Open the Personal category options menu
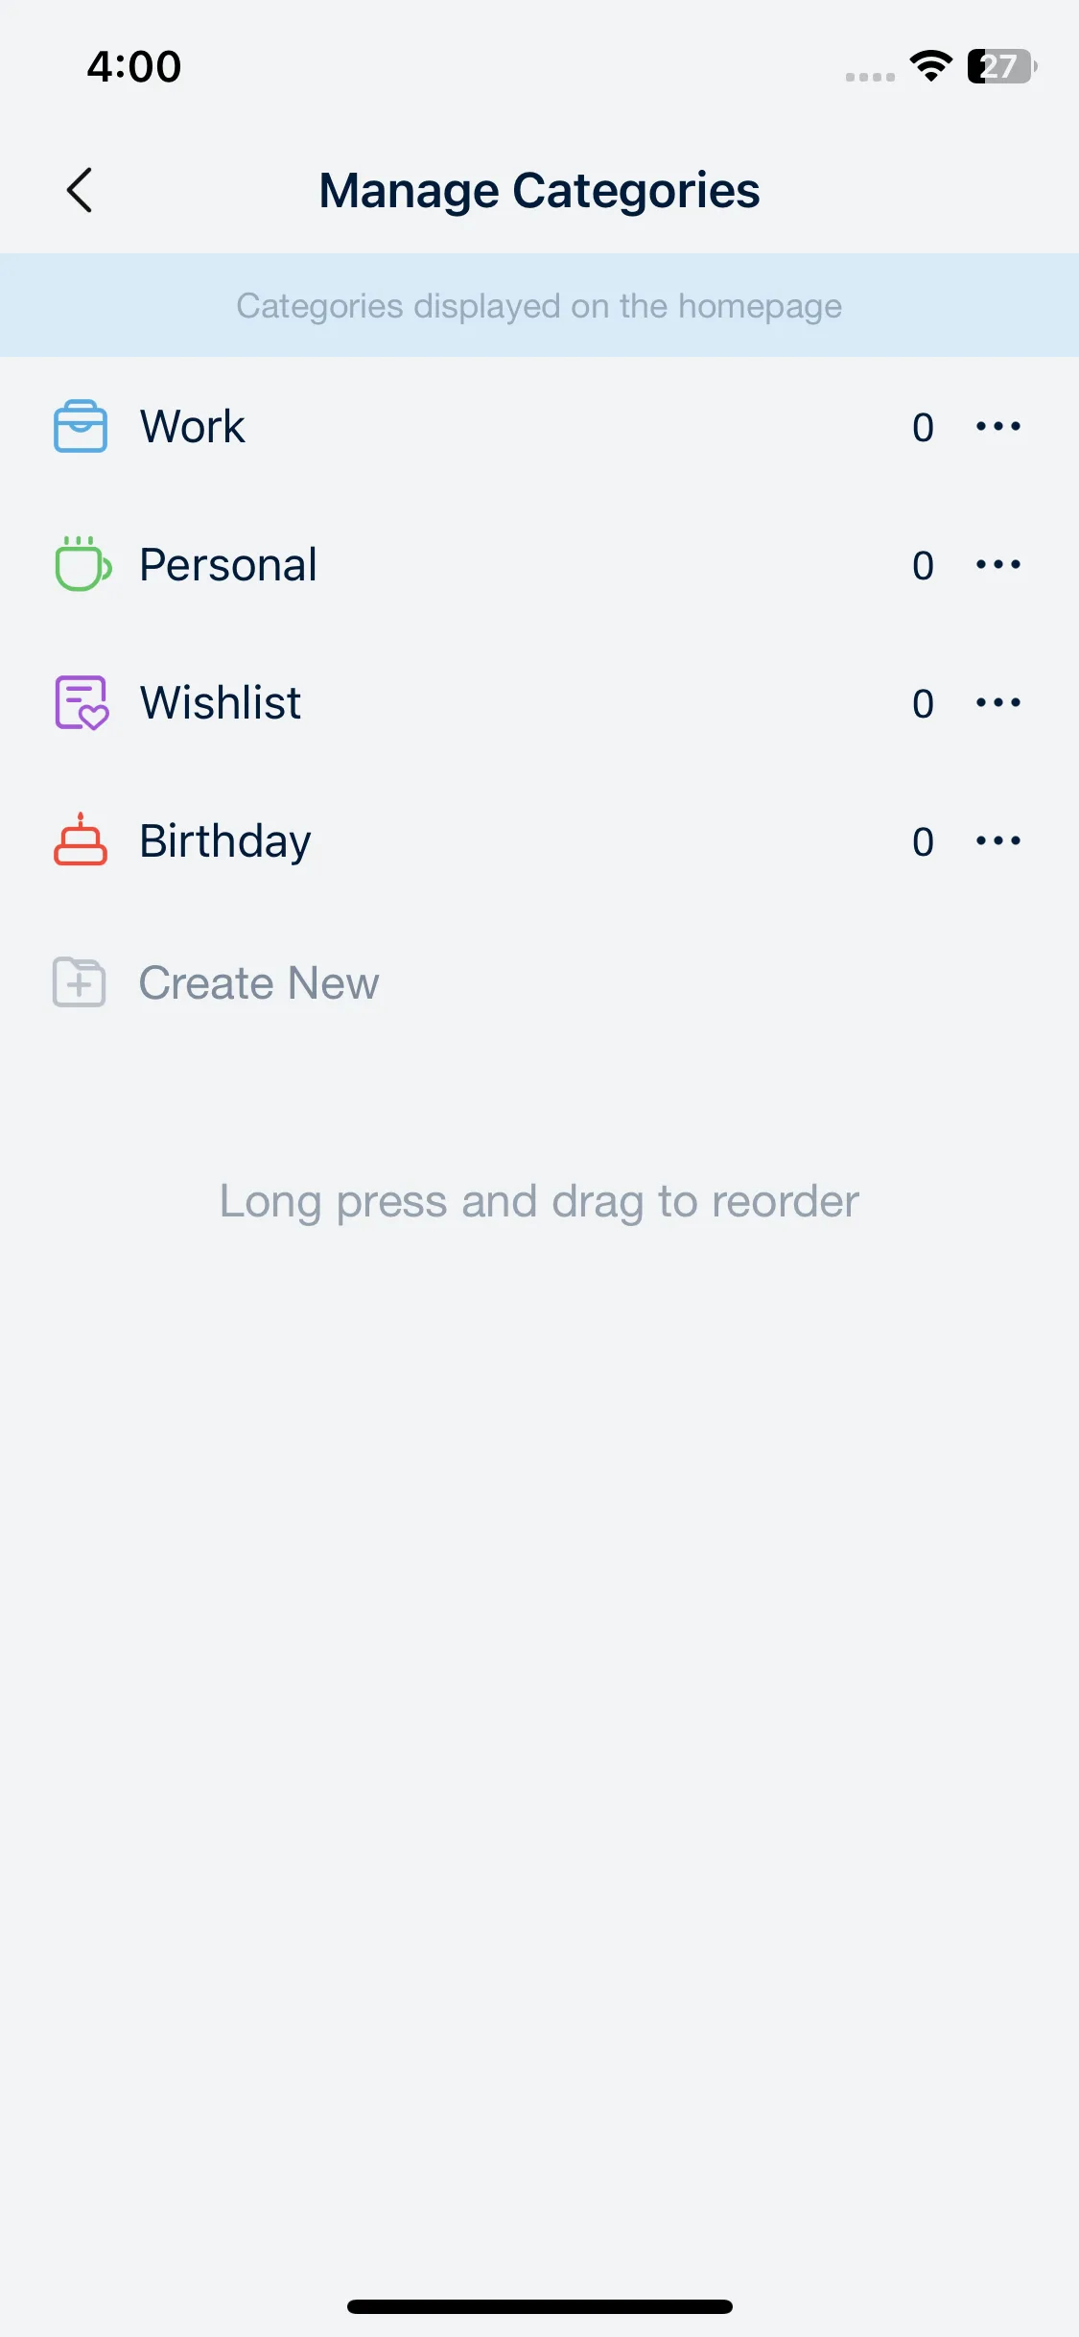Image resolution: width=1079 pixels, height=2337 pixels. (x=997, y=564)
